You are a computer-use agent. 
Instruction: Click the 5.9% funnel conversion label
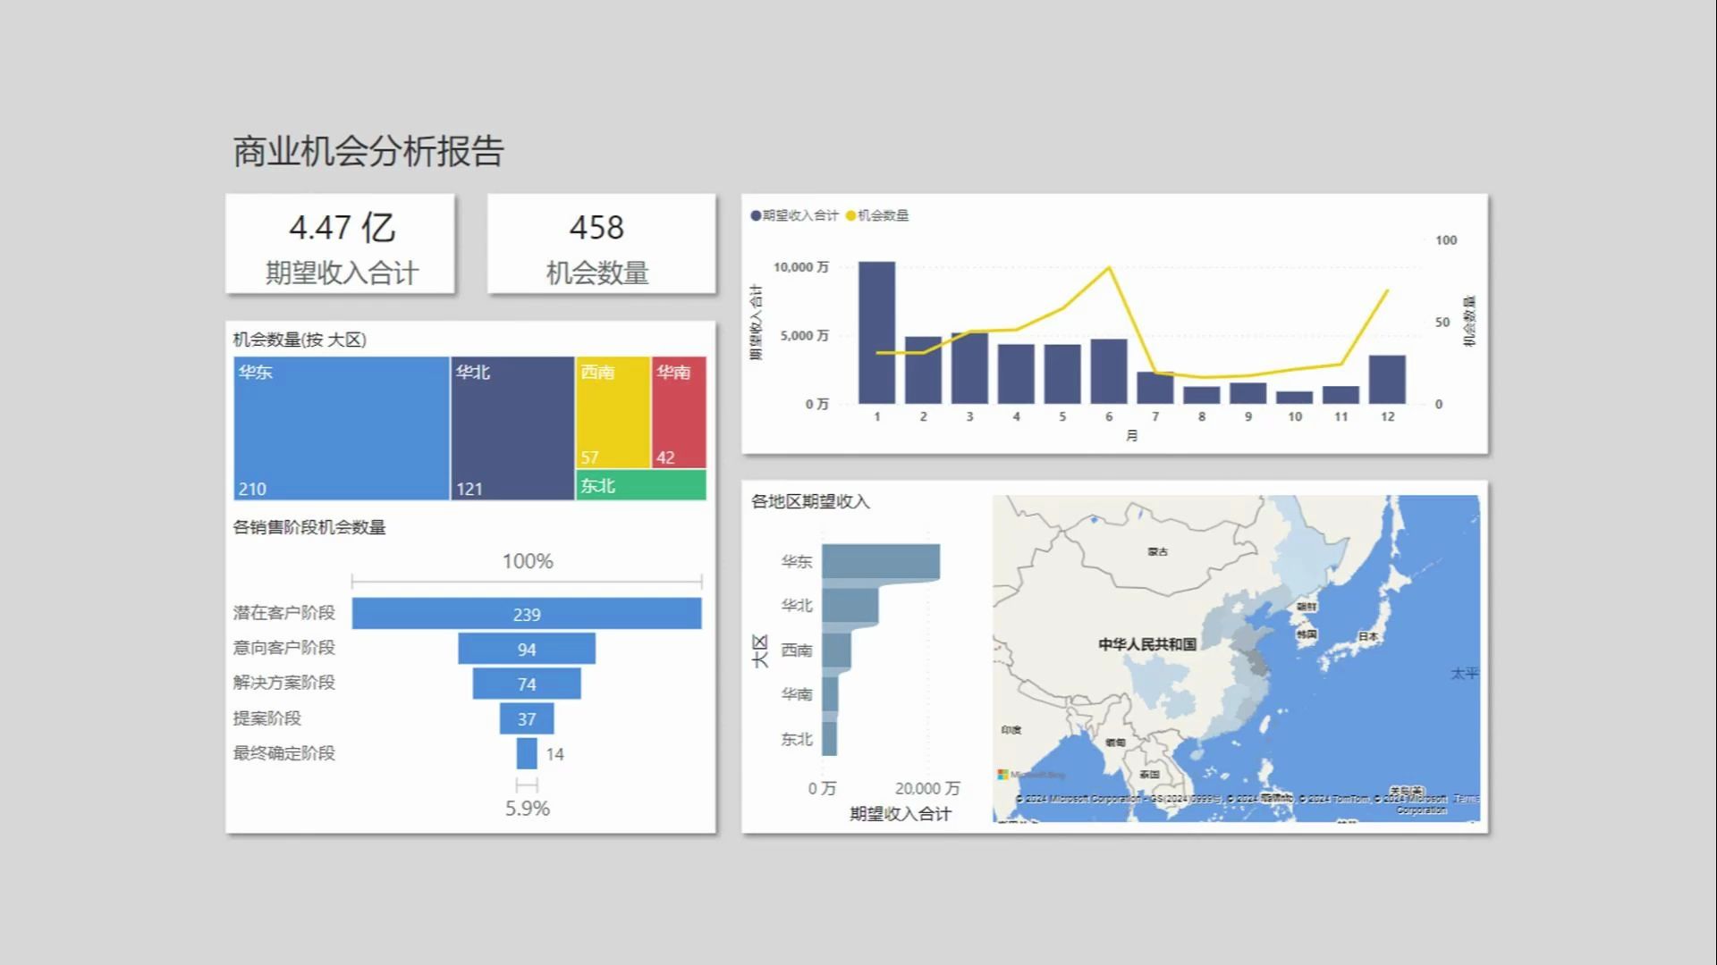(528, 809)
